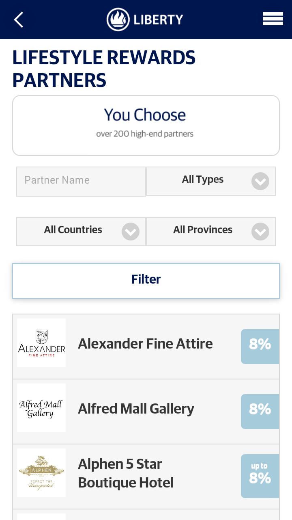Open the Alfred Mall Gallery partner entry
This screenshot has height=520, width=292.
tap(136, 409)
